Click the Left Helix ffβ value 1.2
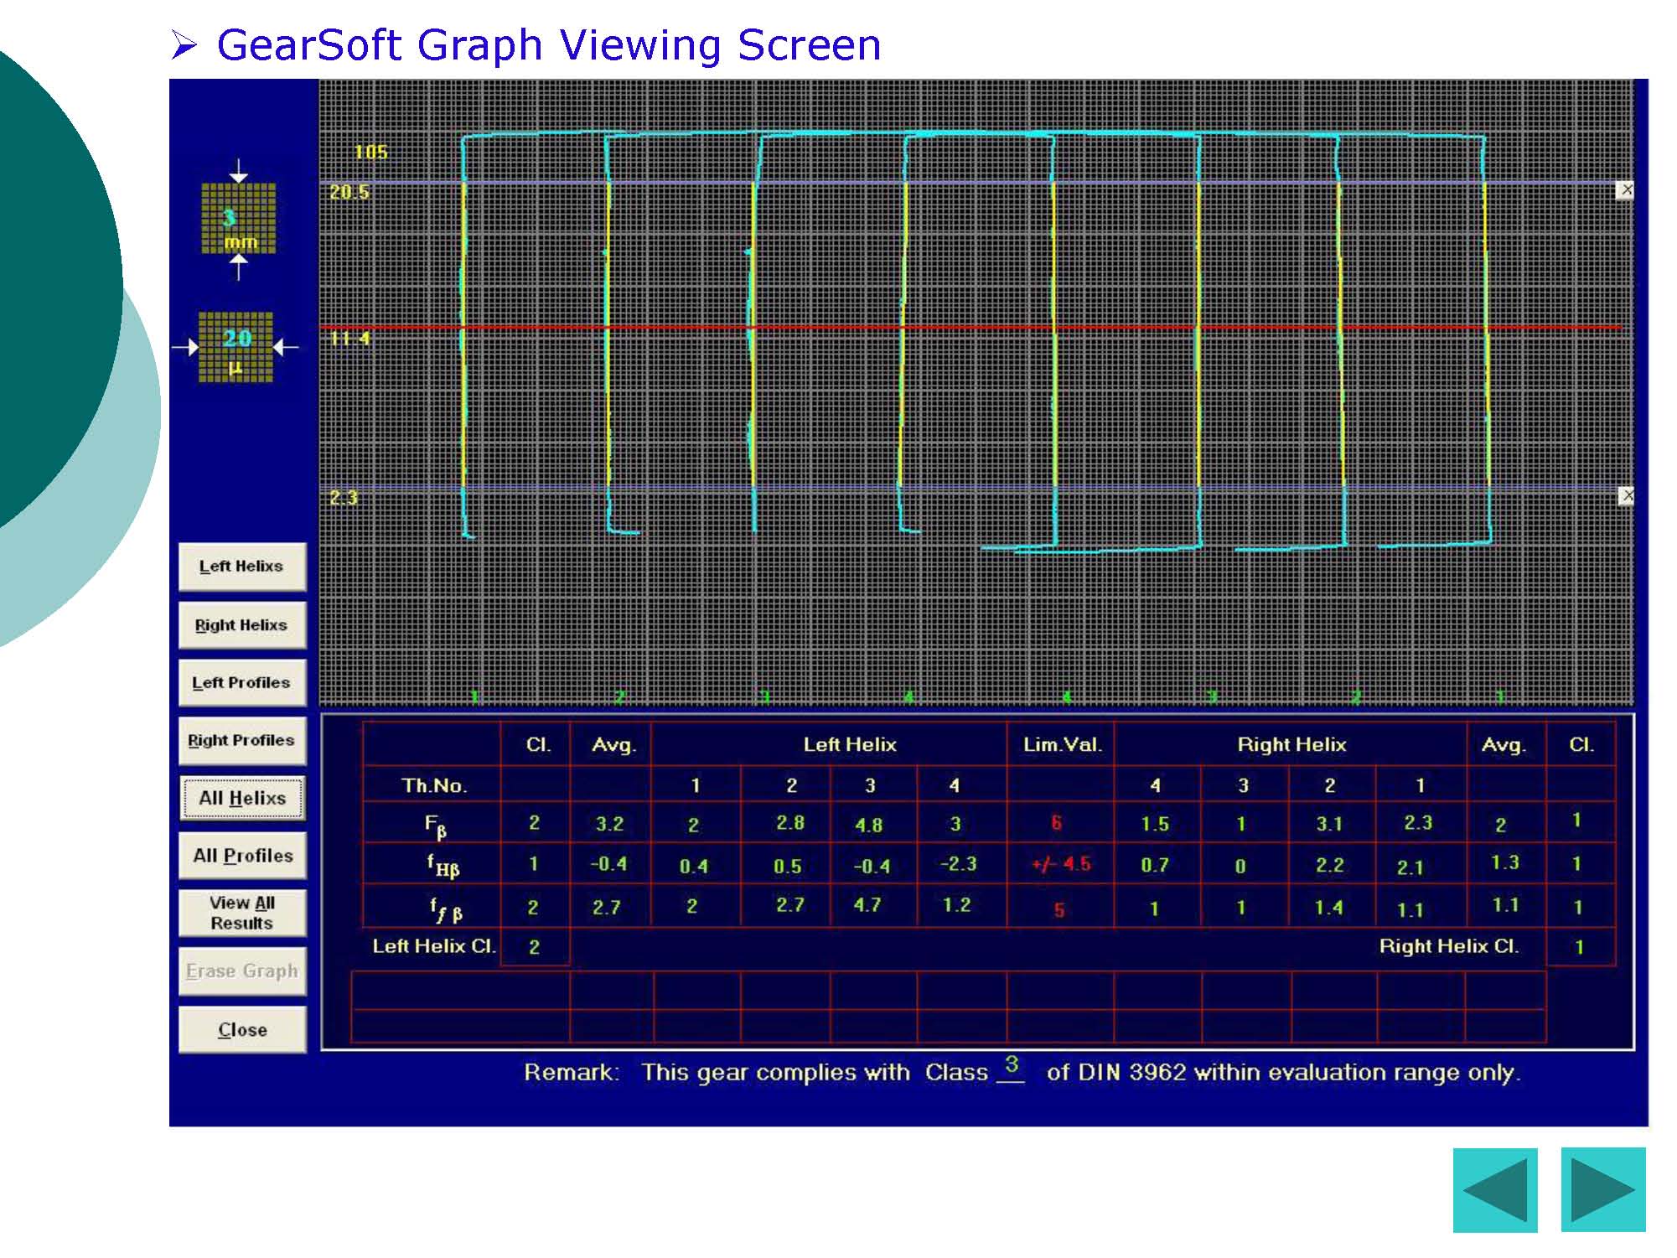The image size is (1677, 1258). 956,905
